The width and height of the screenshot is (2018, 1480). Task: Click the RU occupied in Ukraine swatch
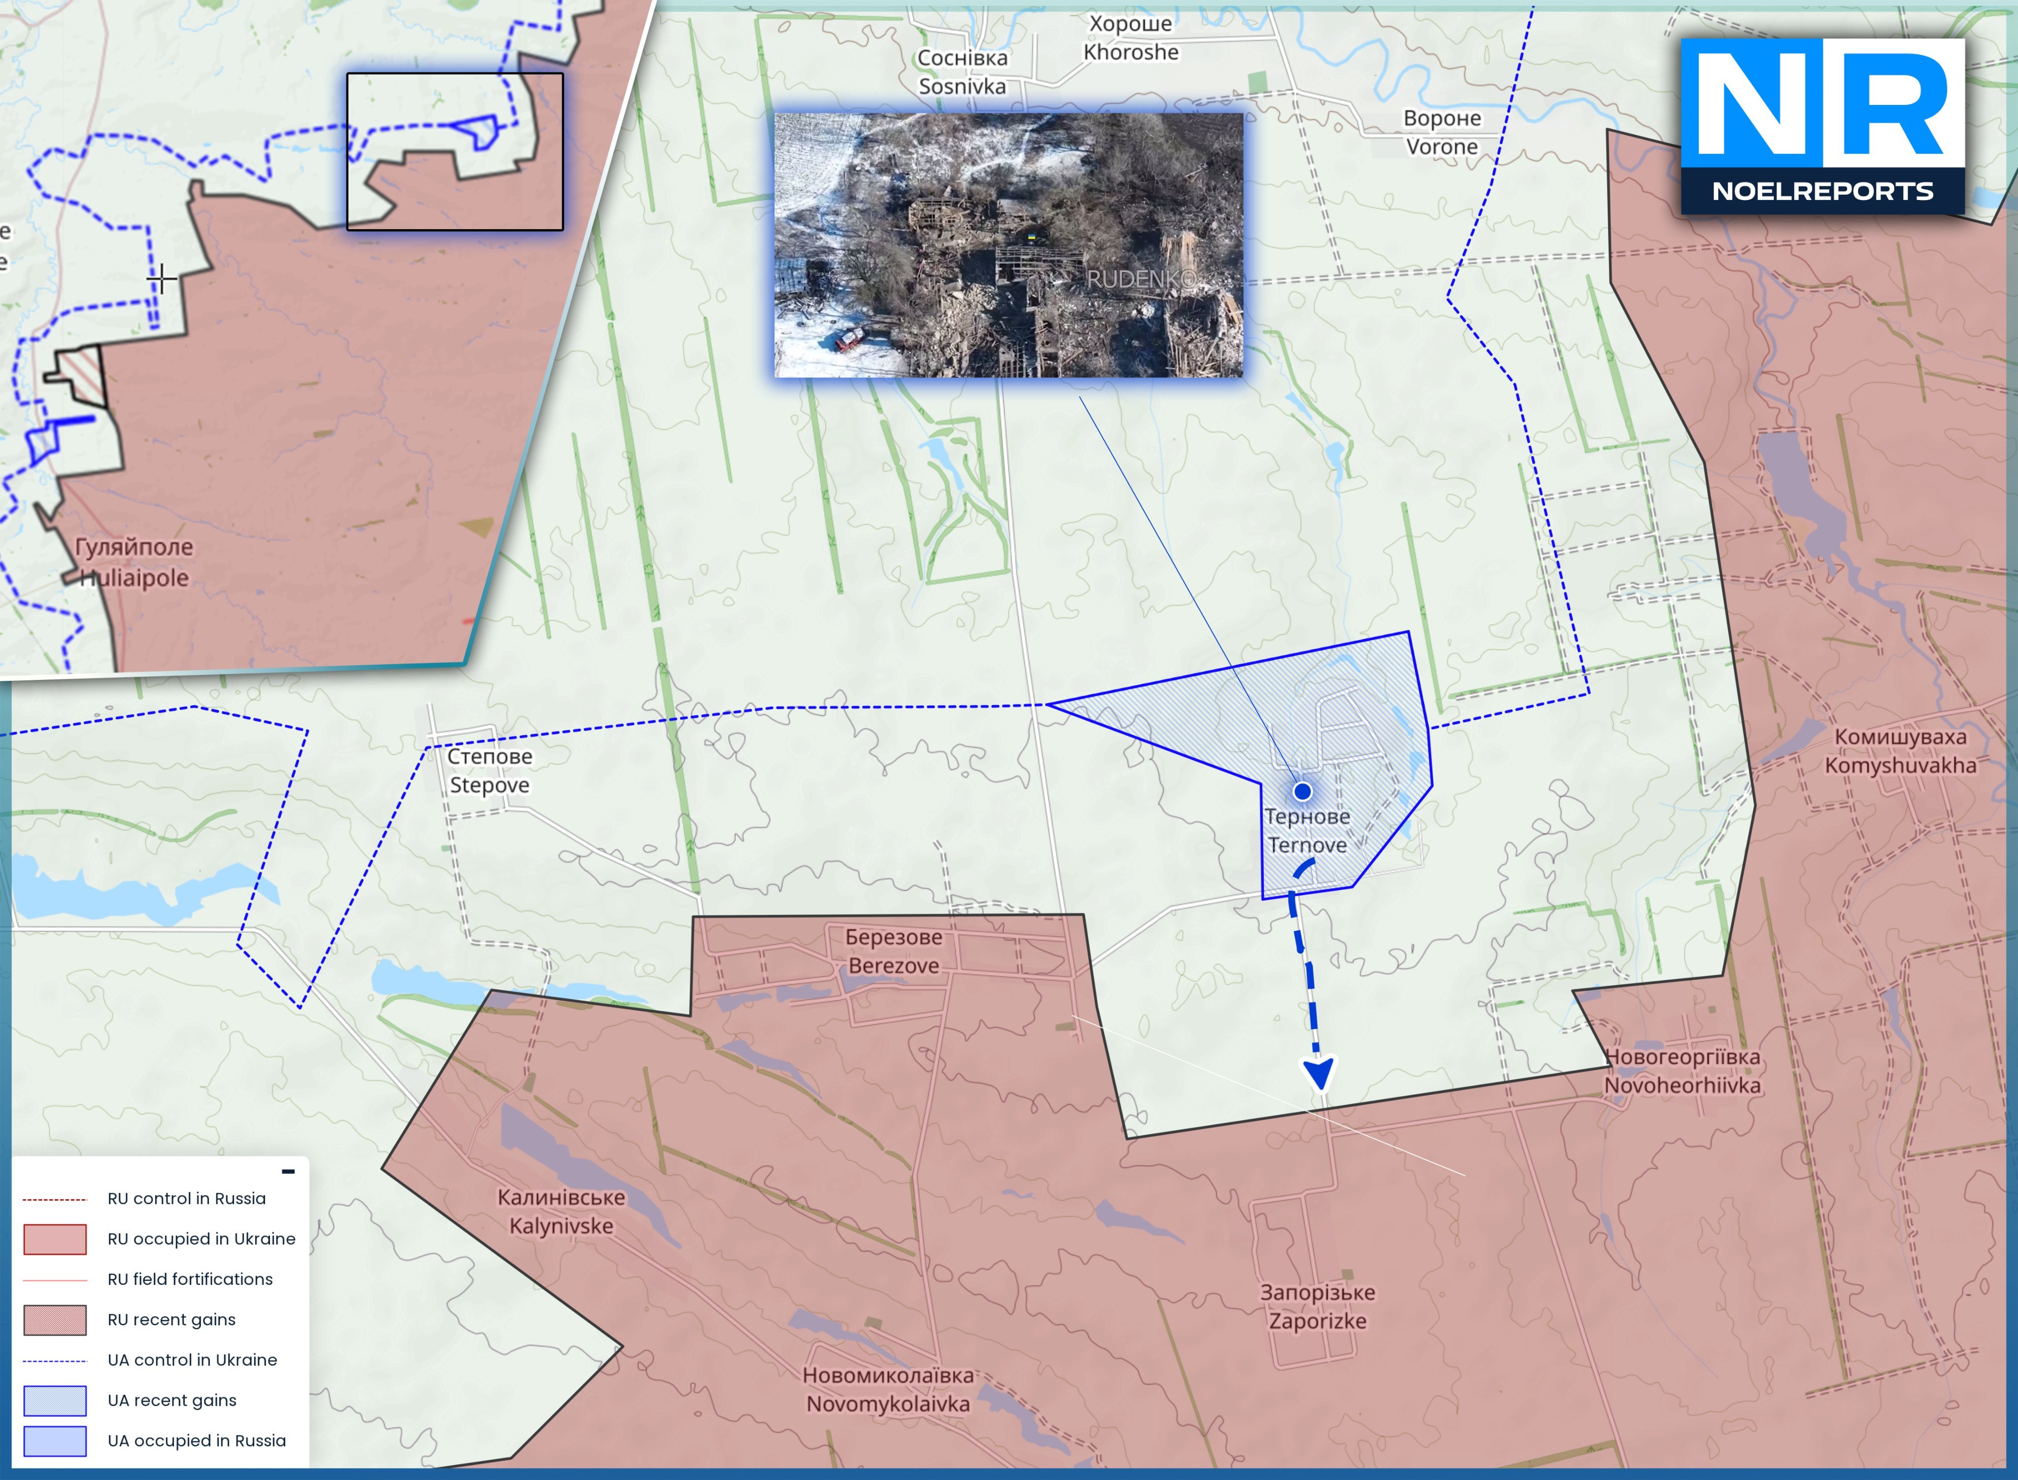[55, 1239]
